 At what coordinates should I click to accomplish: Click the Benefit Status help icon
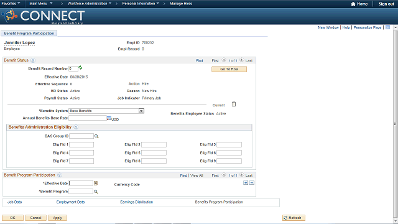coord(33,60)
